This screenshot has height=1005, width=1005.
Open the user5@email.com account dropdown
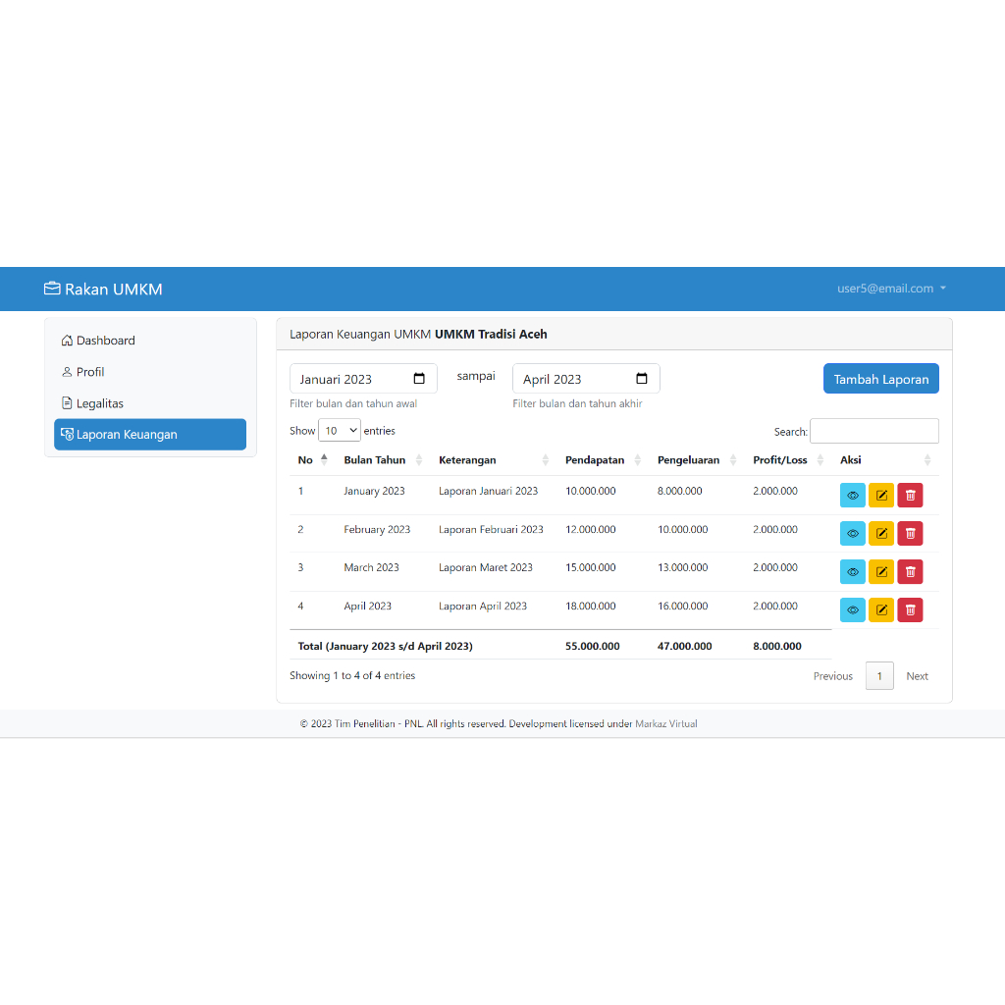pyautogui.click(x=888, y=289)
